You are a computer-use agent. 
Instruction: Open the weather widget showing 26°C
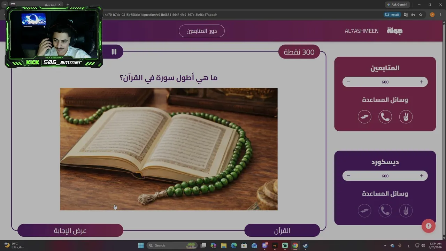[x=14, y=245]
